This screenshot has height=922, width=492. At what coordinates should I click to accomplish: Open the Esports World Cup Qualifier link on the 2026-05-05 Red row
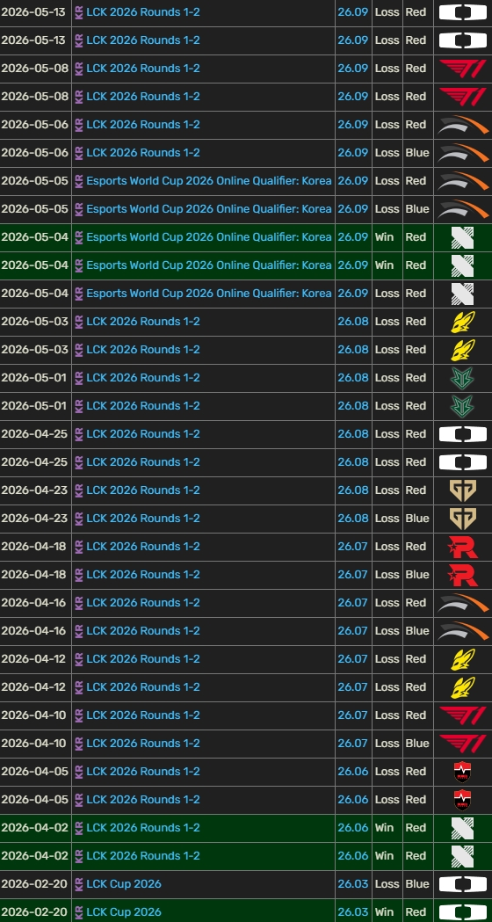[x=209, y=180]
